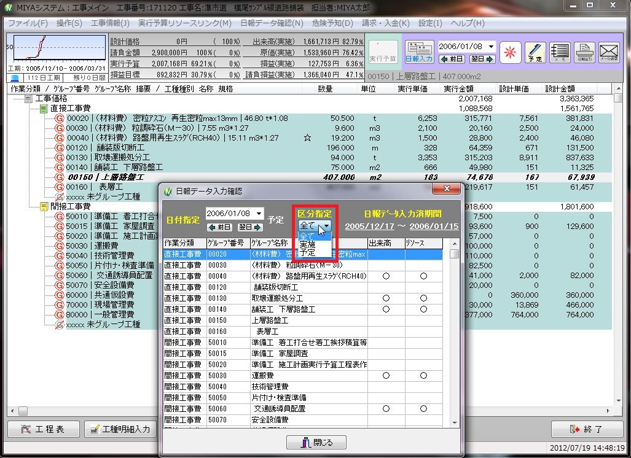631x458 pixels.
Task: Click the MIYA logo icon in dialog title bar
Action: (168, 192)
